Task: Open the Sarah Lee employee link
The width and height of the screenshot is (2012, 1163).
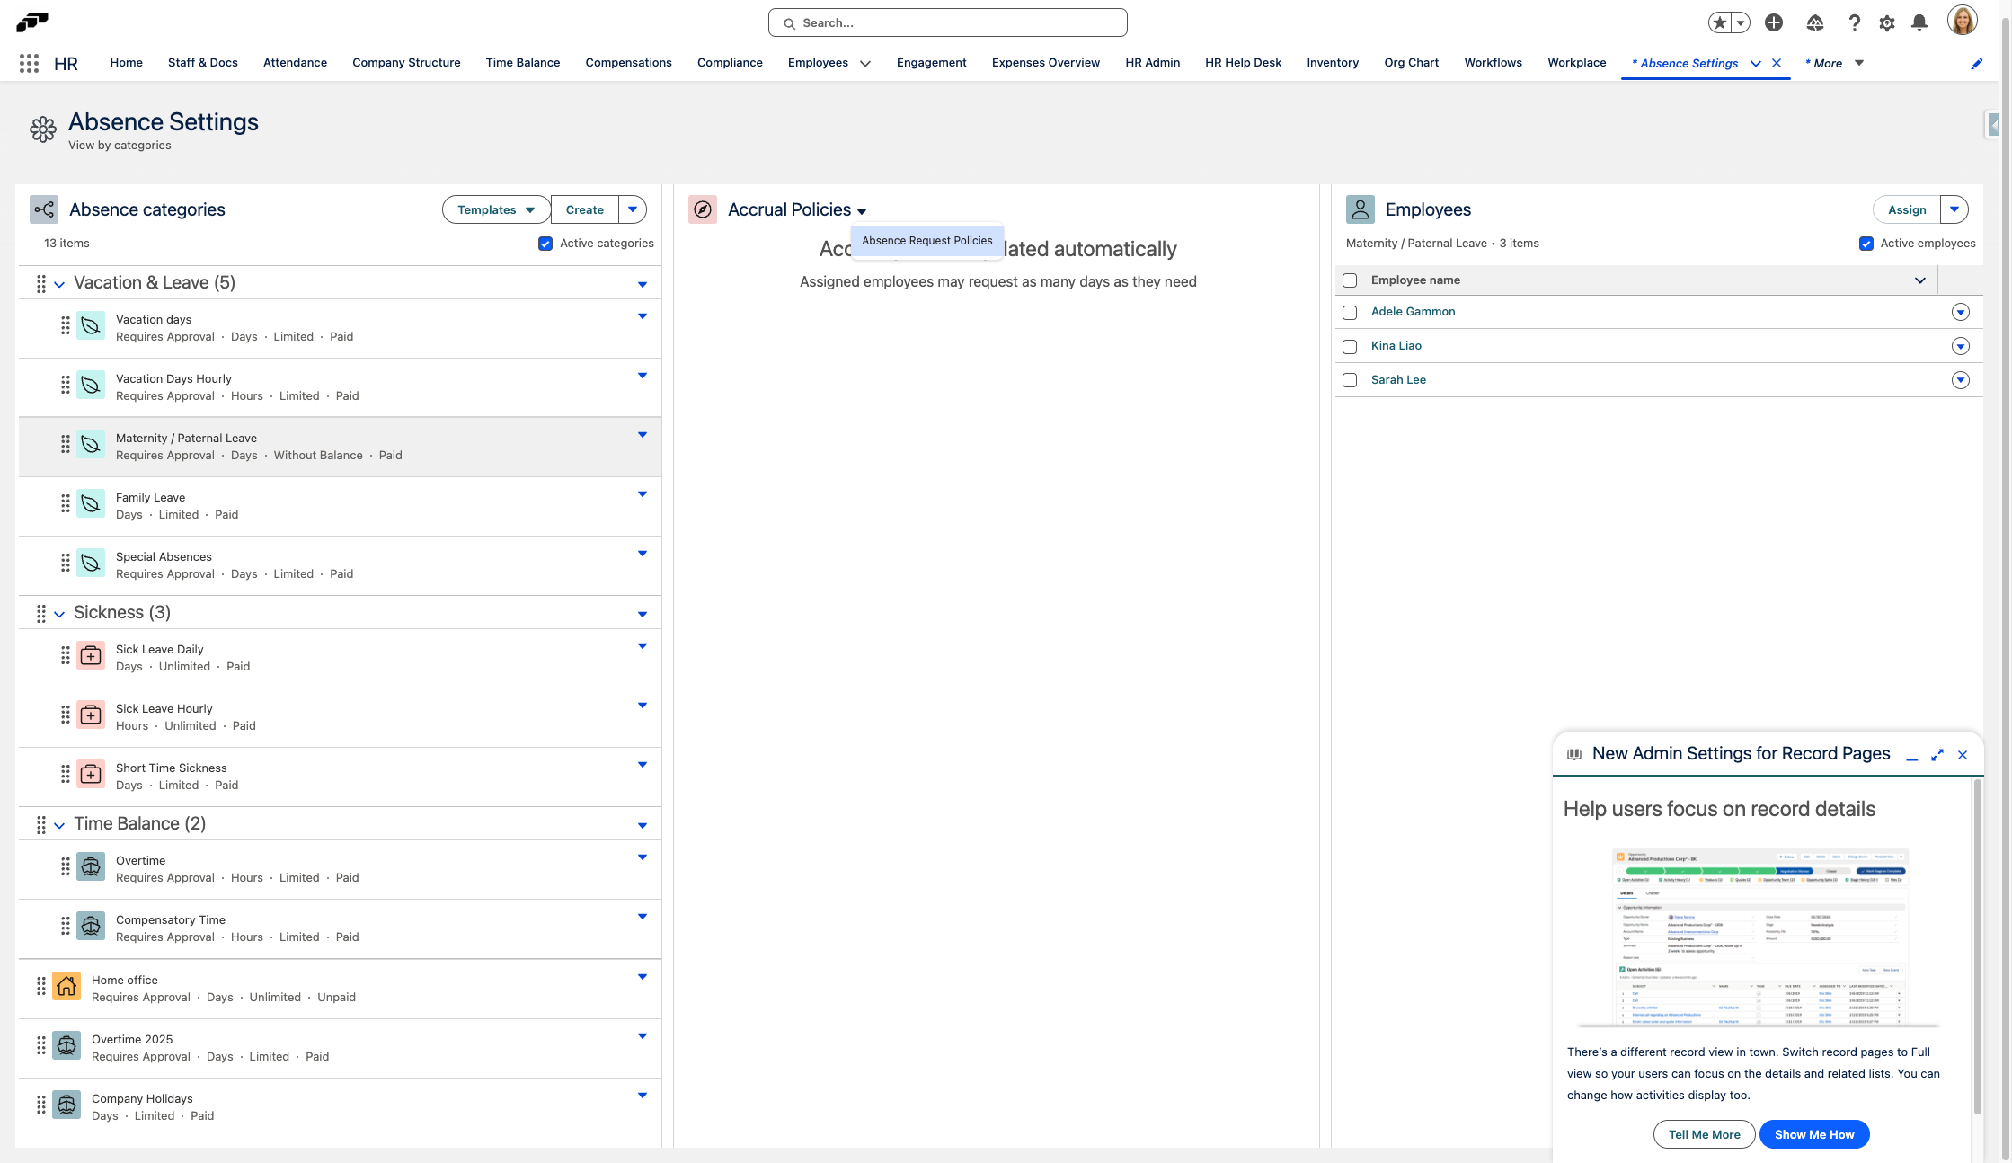Action: 1398,379
